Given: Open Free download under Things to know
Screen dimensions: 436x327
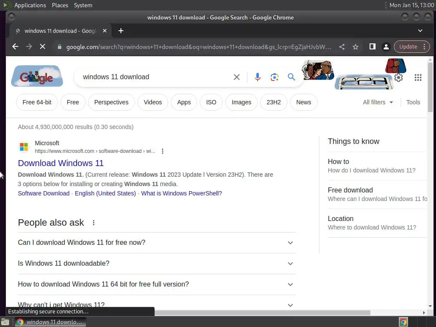Looking at the screenshot, I should 377,194.
